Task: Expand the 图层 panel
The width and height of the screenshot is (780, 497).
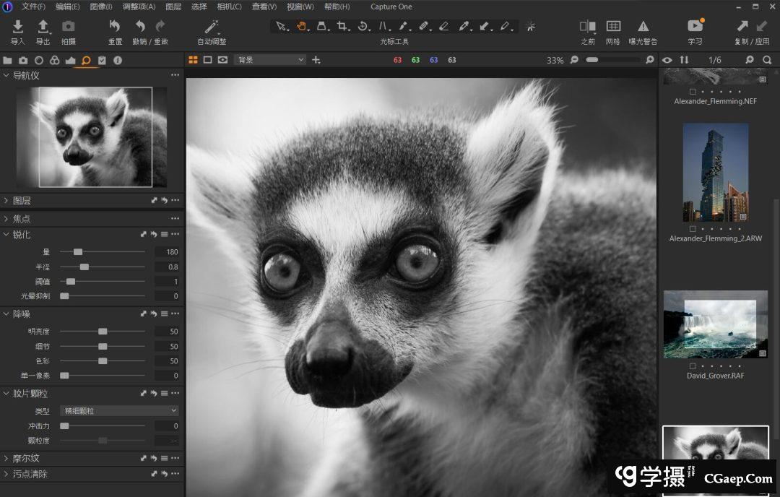Action: (x=22, y=200)
